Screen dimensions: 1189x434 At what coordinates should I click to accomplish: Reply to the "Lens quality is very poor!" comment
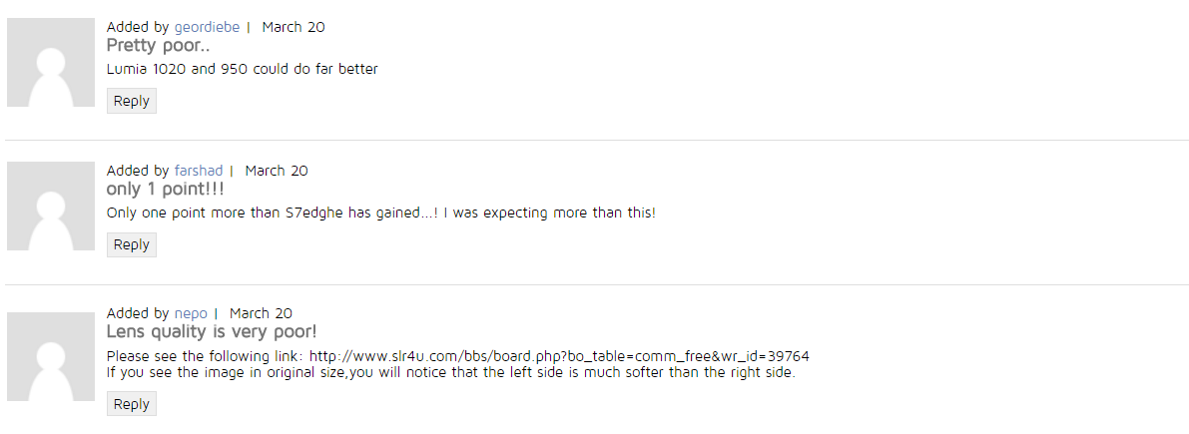tap(131, 404)
